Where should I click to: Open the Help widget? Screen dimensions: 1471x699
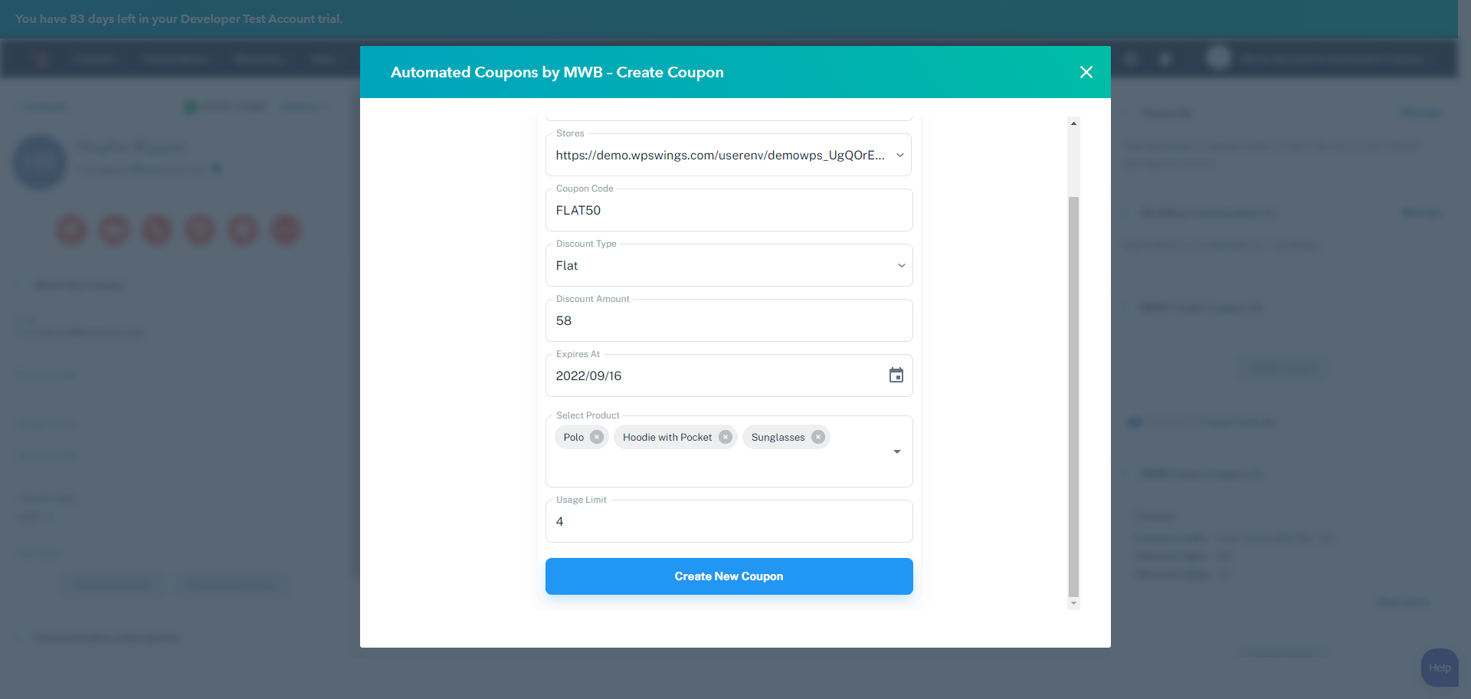pos(1439,668)
